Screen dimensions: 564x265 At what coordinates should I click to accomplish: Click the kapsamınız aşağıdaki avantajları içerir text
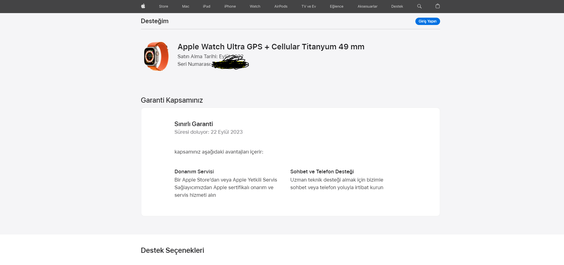click(x=219, y=152)
